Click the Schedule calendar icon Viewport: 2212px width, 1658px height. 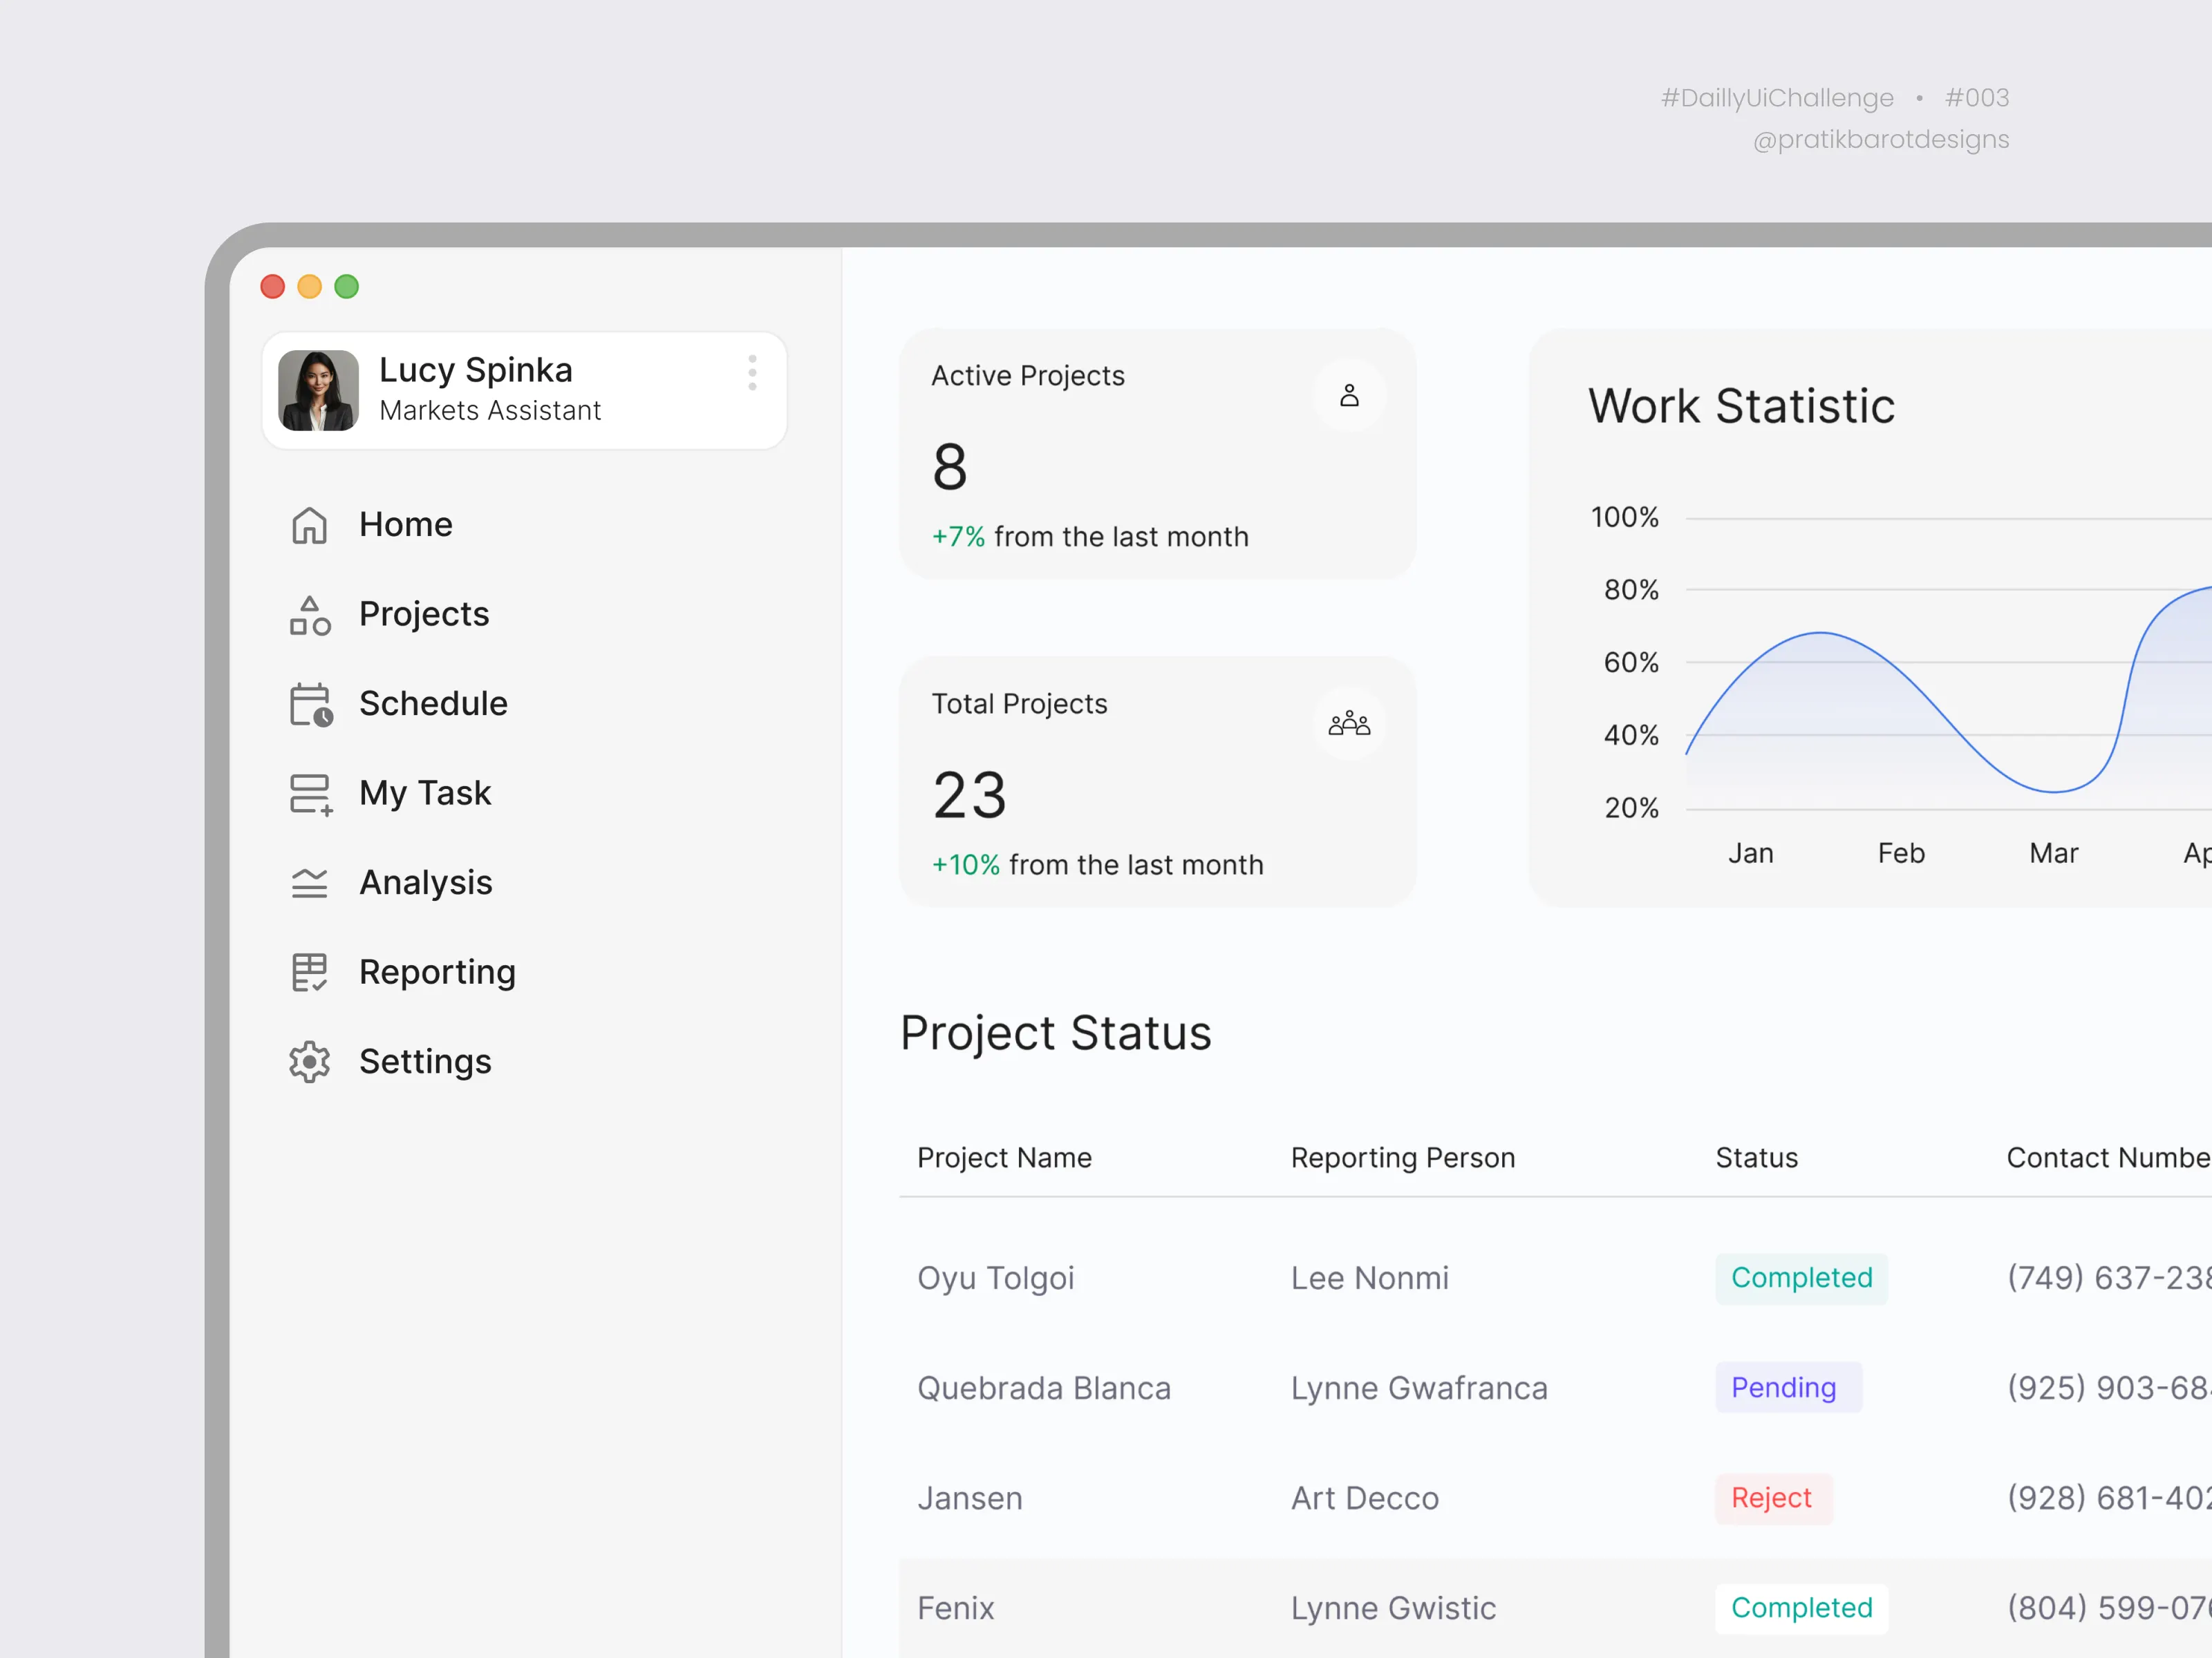310,705
